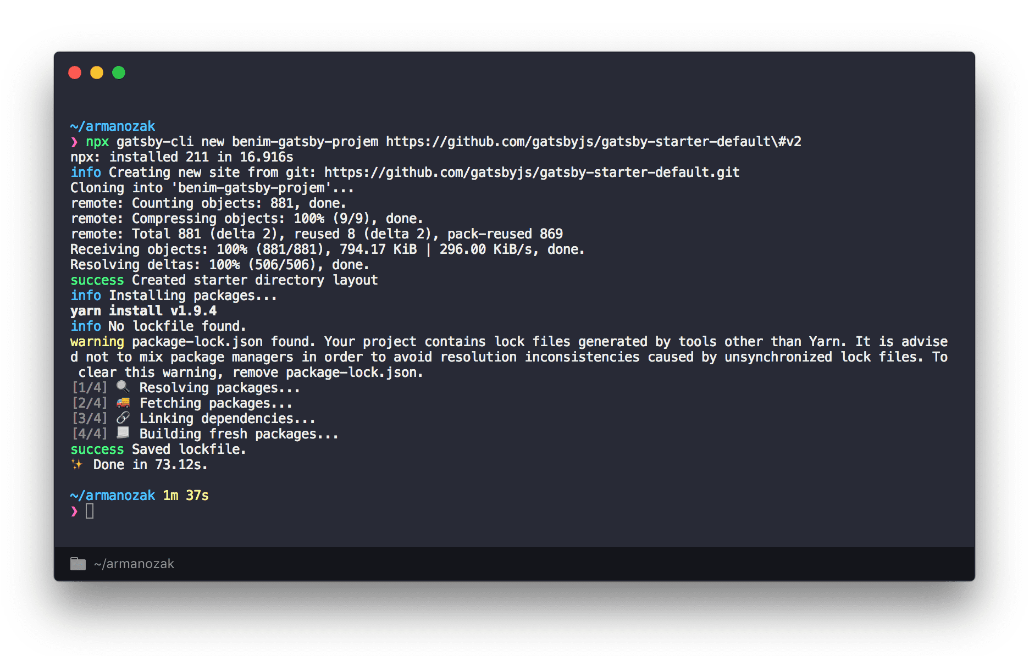Click the terminal cursor at the empty prompt

point(90,511)
